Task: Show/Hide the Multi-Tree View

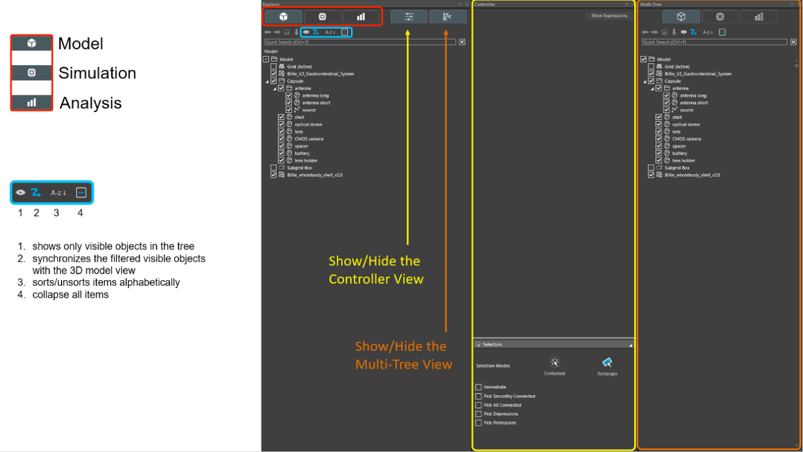Action: [447, 16]
